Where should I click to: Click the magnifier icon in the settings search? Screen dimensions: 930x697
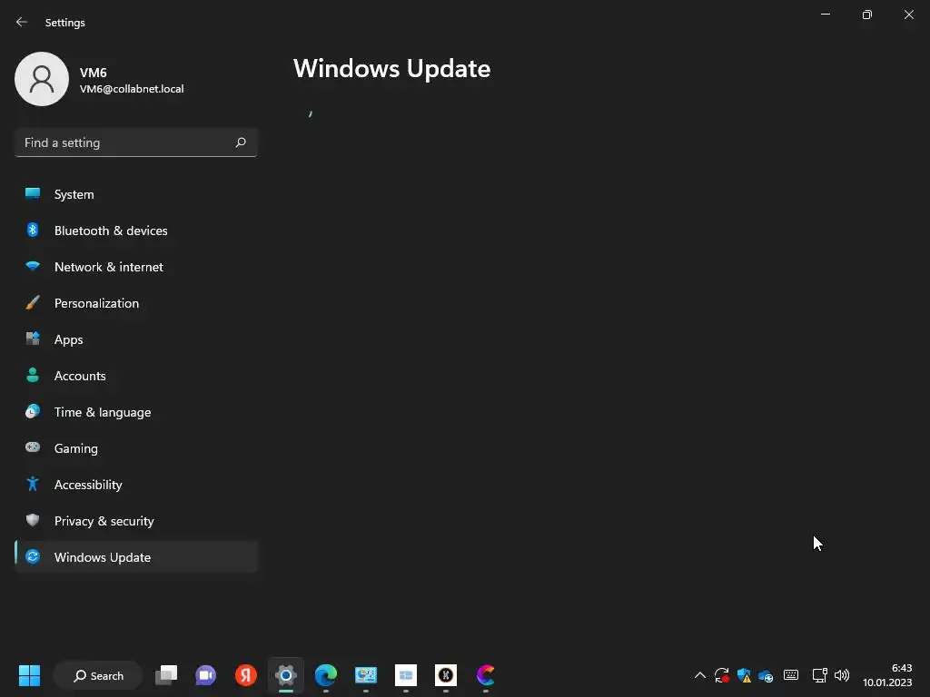click(x=240, y=142)
